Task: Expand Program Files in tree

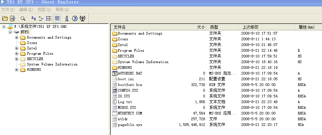Action: pos(17,53)
